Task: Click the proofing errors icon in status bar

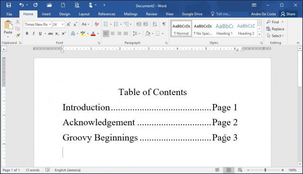Action: [x=47, y=170]
